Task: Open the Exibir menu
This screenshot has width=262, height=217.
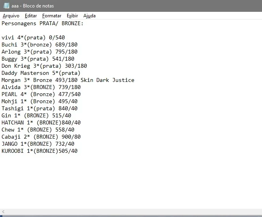Action: (x=72, y=16)
